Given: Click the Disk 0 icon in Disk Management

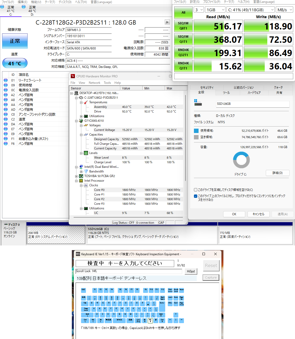Looking at the screenshot, I should pos(6,224).
